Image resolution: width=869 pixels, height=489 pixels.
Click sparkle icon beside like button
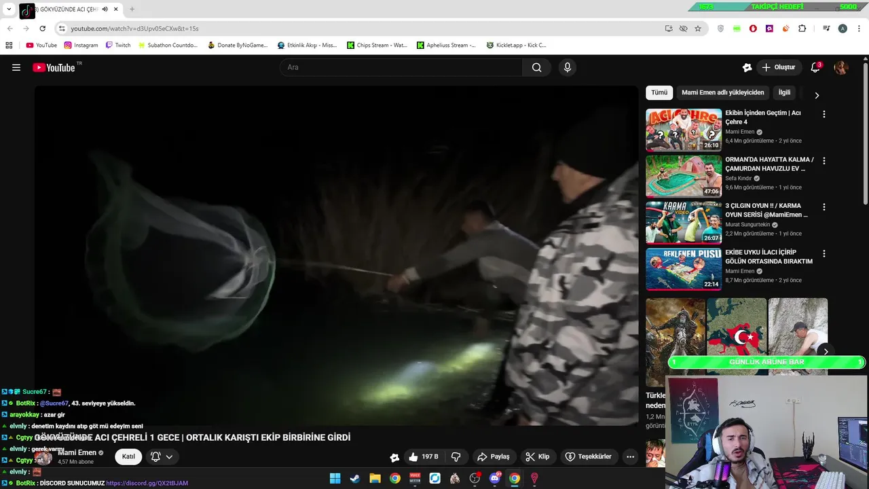394,457
